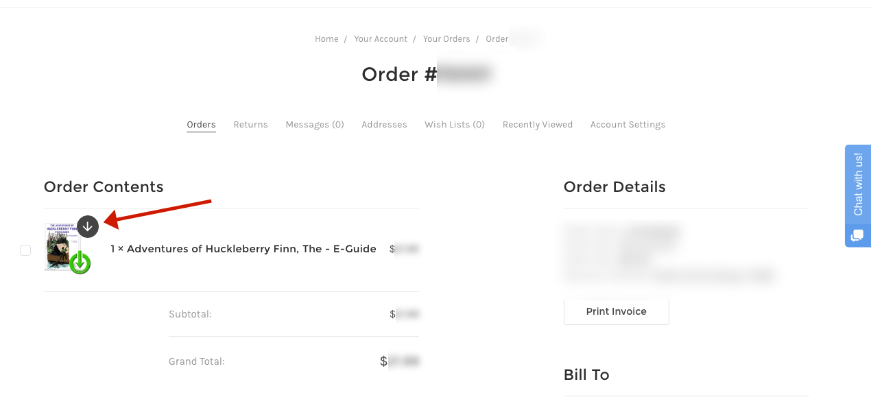Open Recently Viewed tab

pyautogui.click(x=538, y=125)
